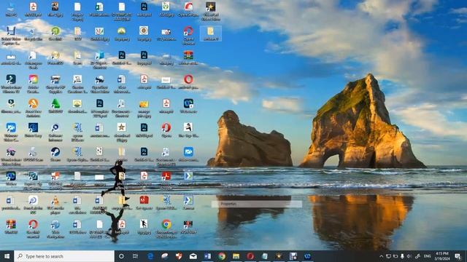The image size is (467, 262).
Task: Open the Windows Start menu
Action: [x=7, y=256]
